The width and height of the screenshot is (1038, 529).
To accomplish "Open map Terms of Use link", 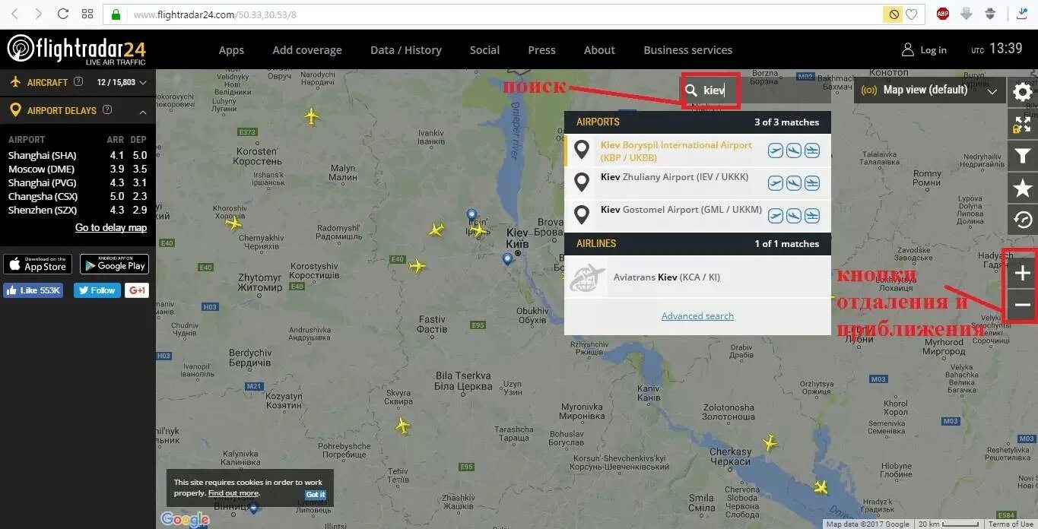I will 1011,524.
